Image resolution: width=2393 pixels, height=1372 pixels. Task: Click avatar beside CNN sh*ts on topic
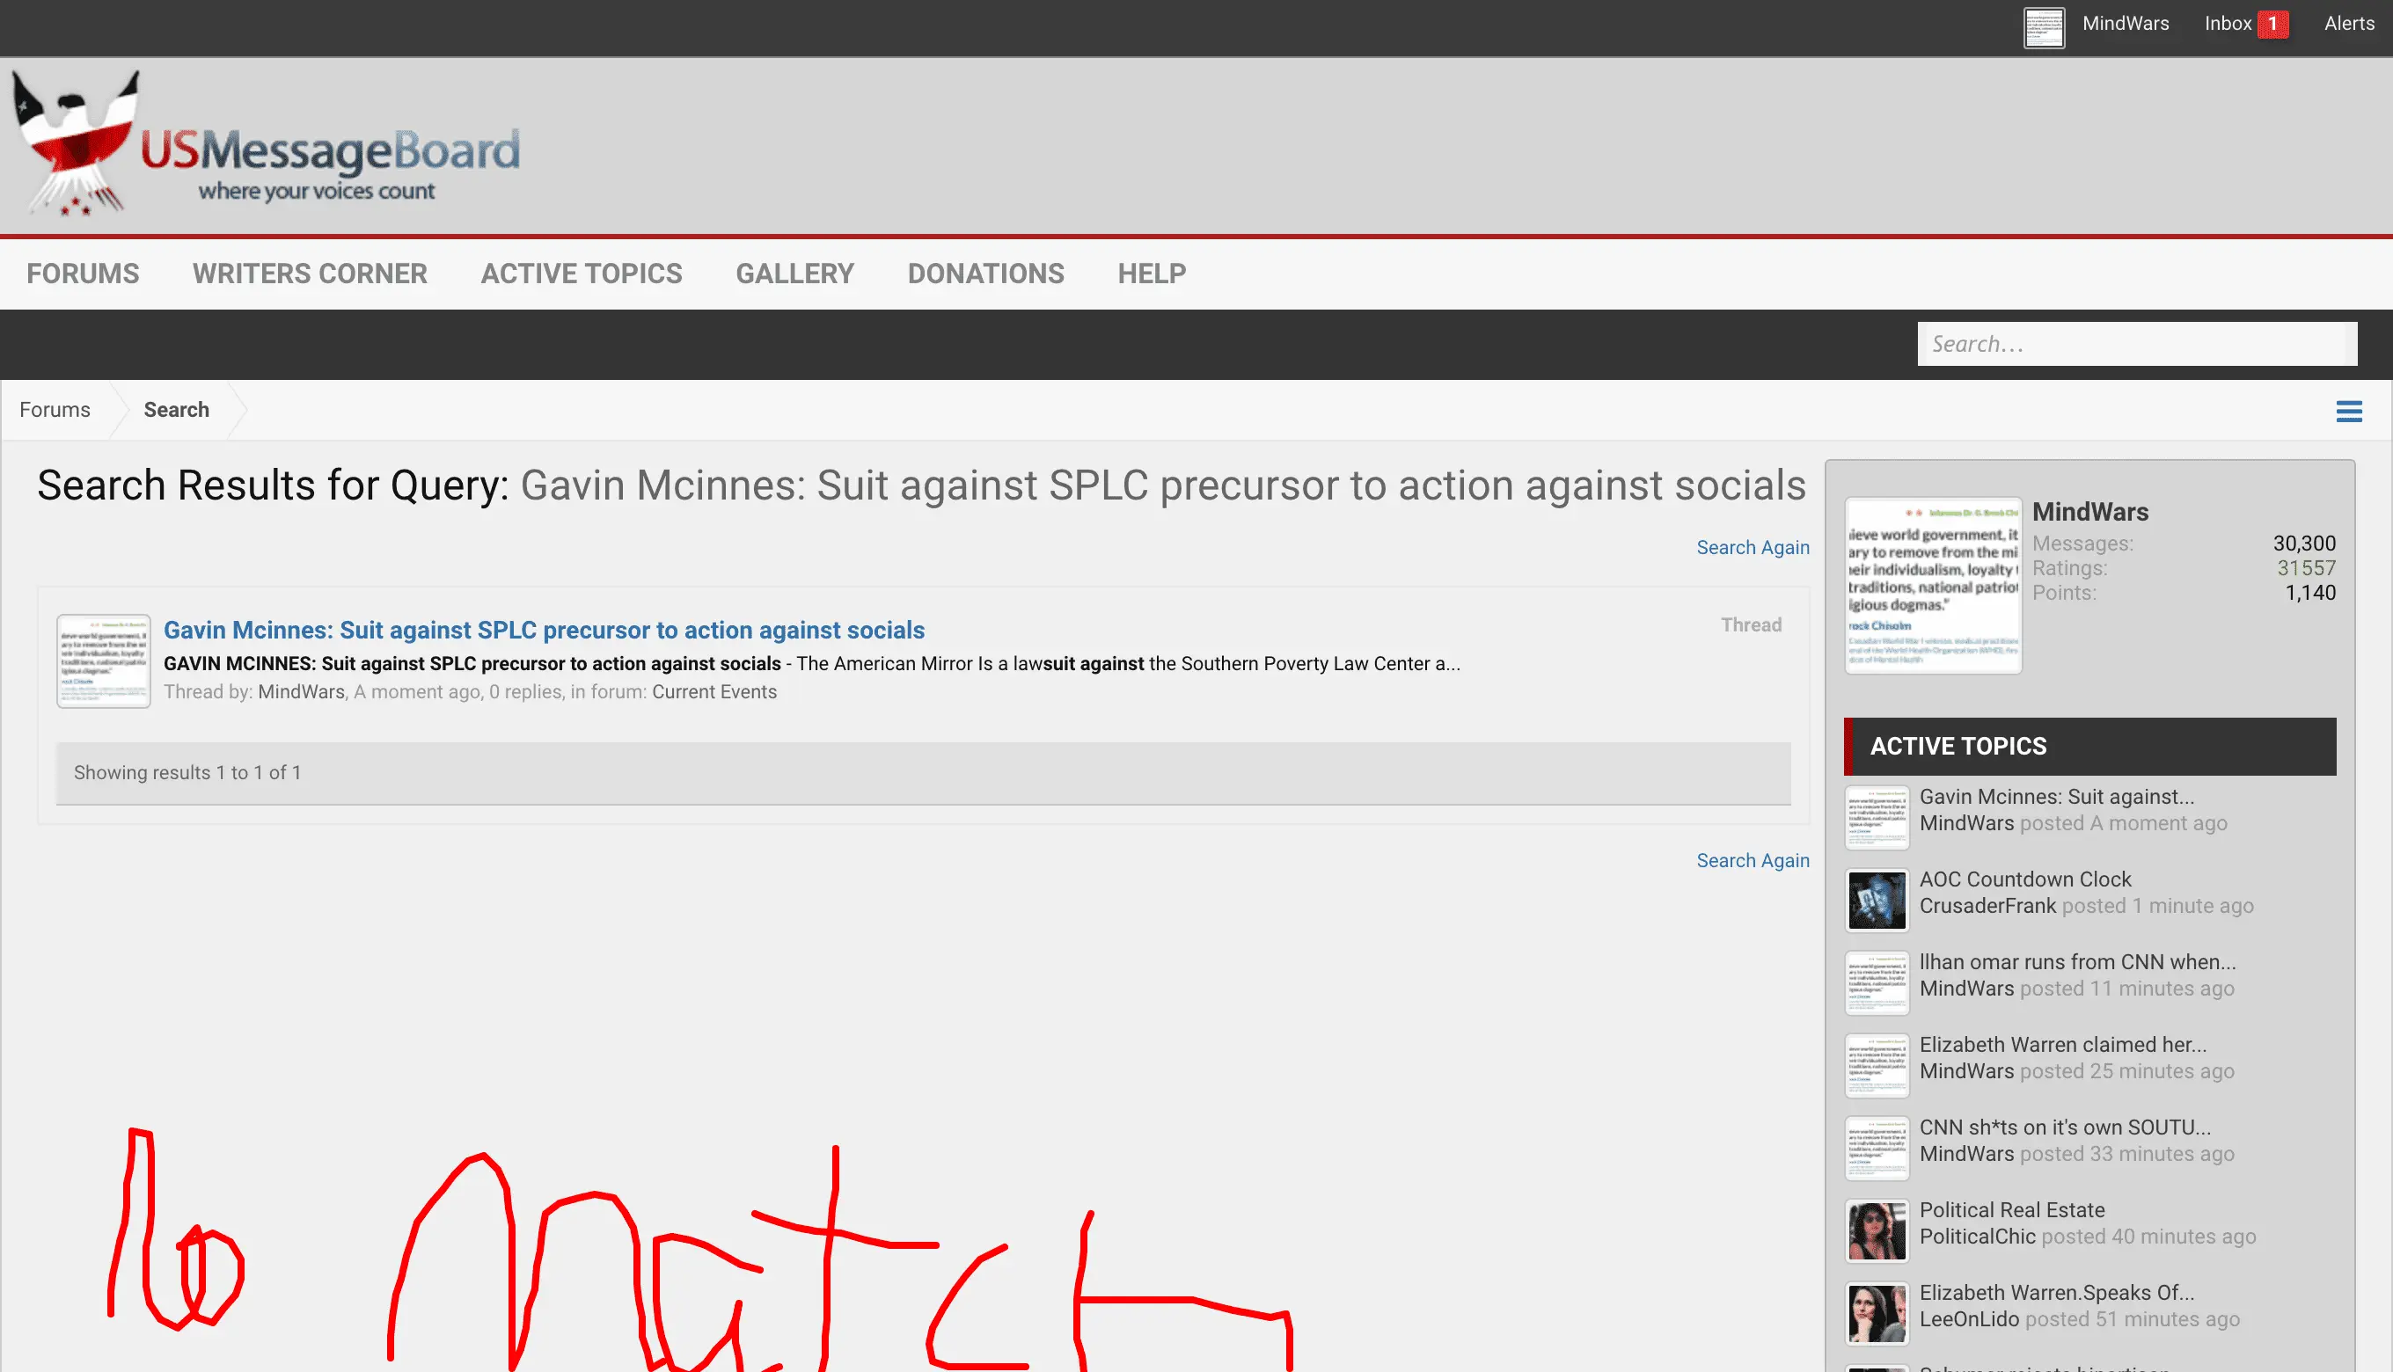click(1876, 1148)
